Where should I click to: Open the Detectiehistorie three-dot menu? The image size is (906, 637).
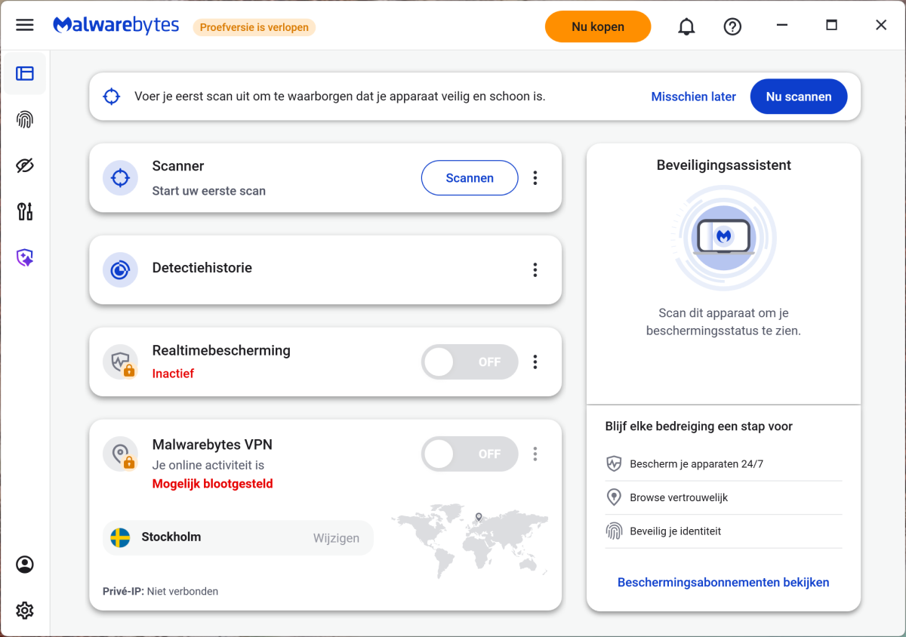coord(535,269)
